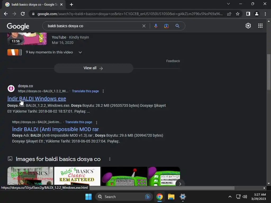Translate the Anti-Impossible MOD result page

[x=79, y=122]
